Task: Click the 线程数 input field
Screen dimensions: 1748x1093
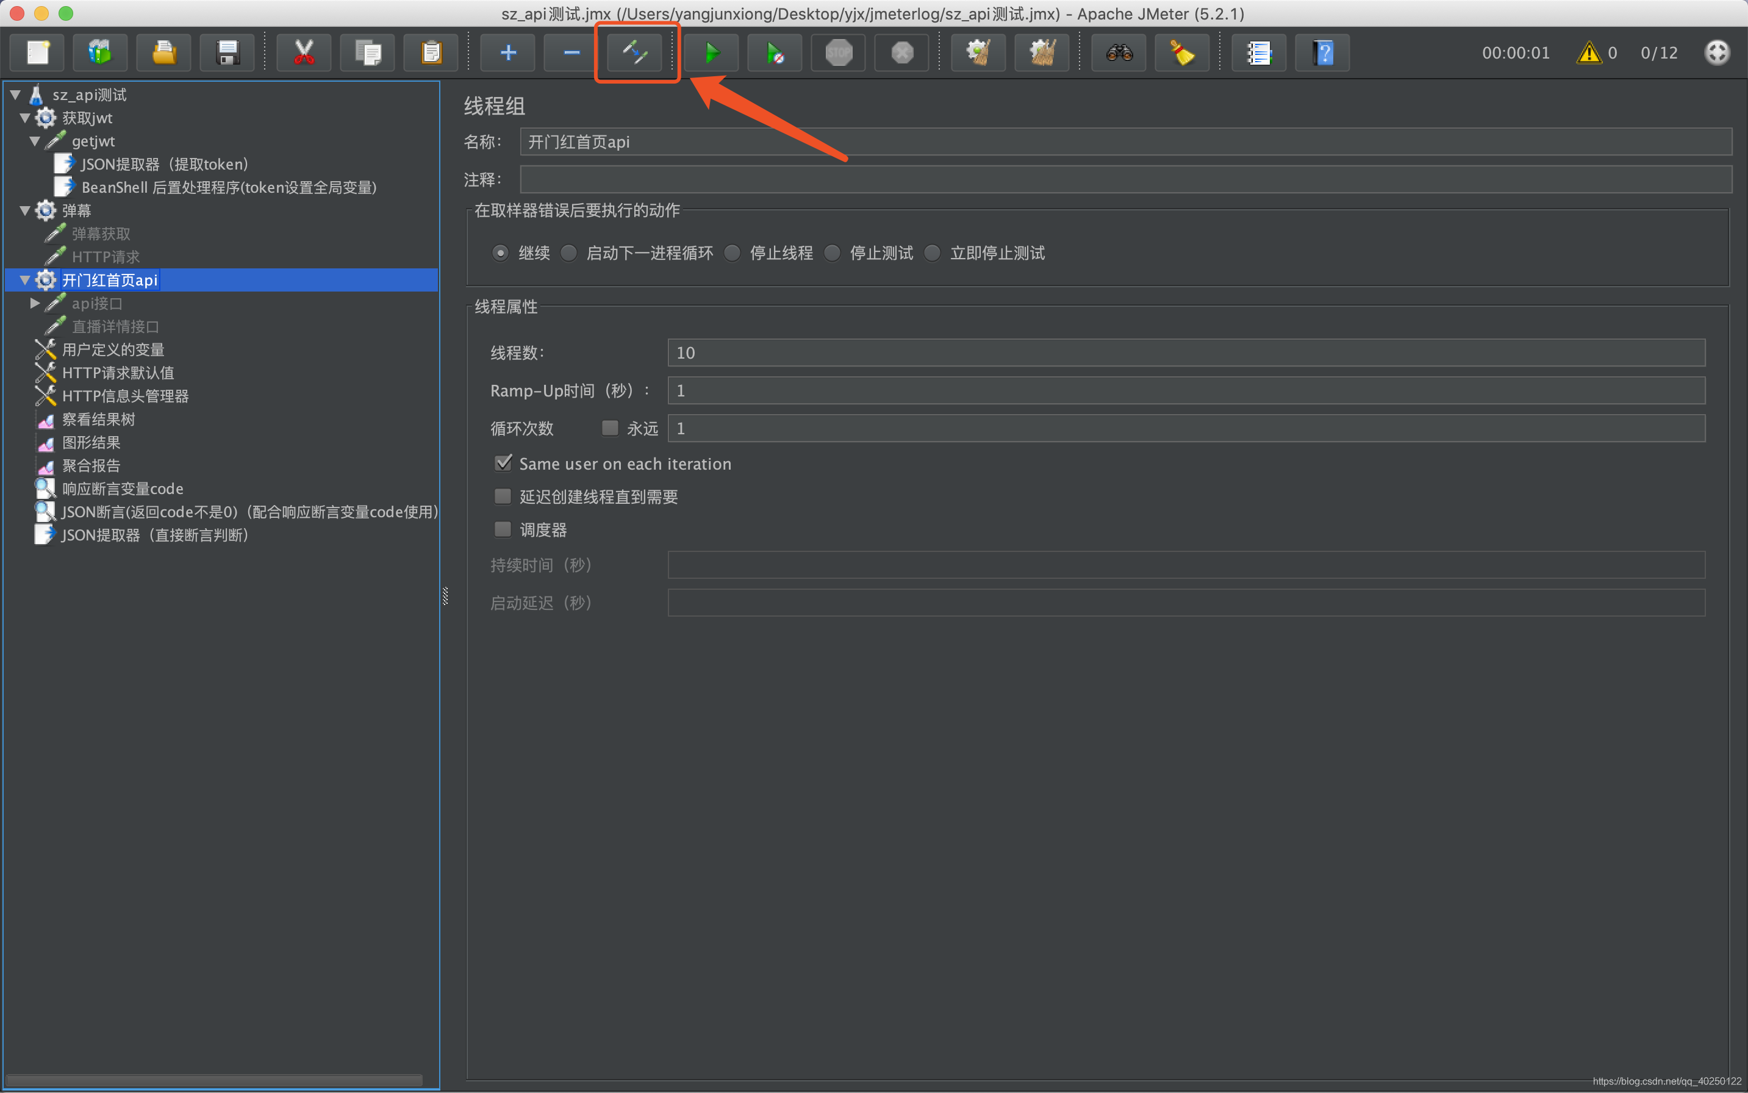Action: 1186,353
